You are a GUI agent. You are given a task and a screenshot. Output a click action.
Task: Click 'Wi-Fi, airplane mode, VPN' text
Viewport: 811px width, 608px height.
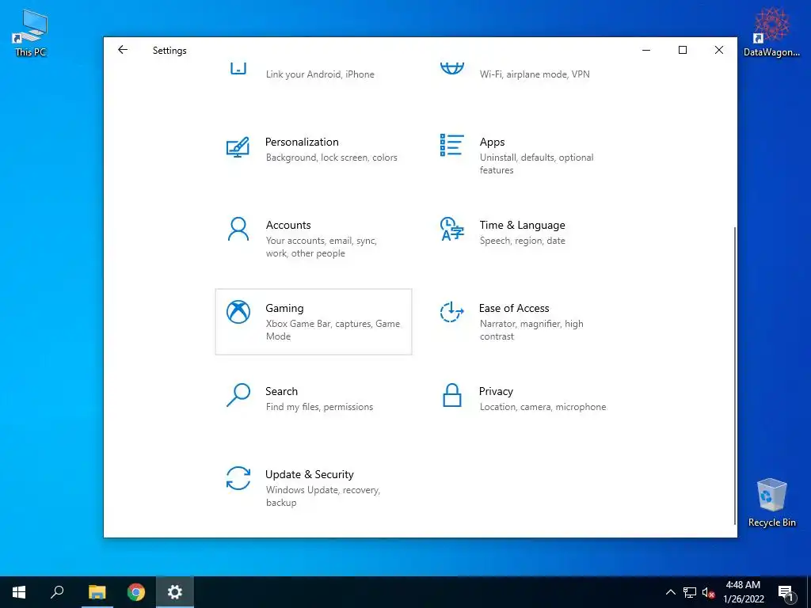[x=535, y=74]
